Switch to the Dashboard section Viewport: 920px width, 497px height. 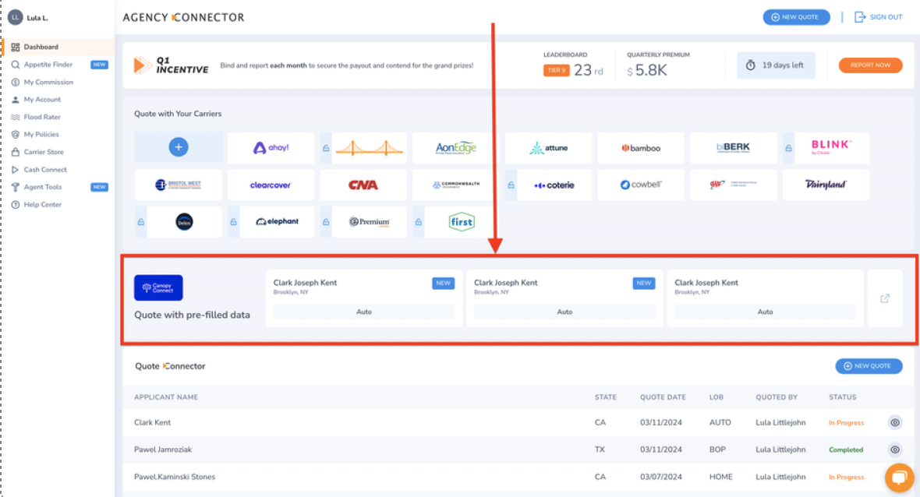(x=43, y=47)
